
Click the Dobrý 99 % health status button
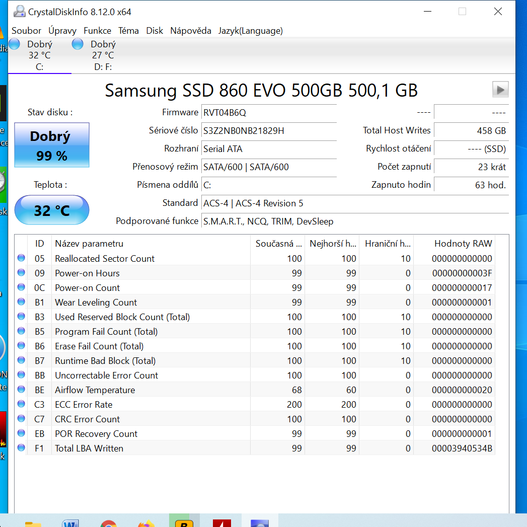coord(52,145)
